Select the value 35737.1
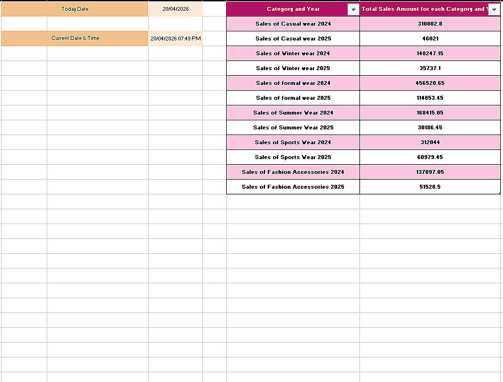The image size is (503, 382). (x=430, y=68)
